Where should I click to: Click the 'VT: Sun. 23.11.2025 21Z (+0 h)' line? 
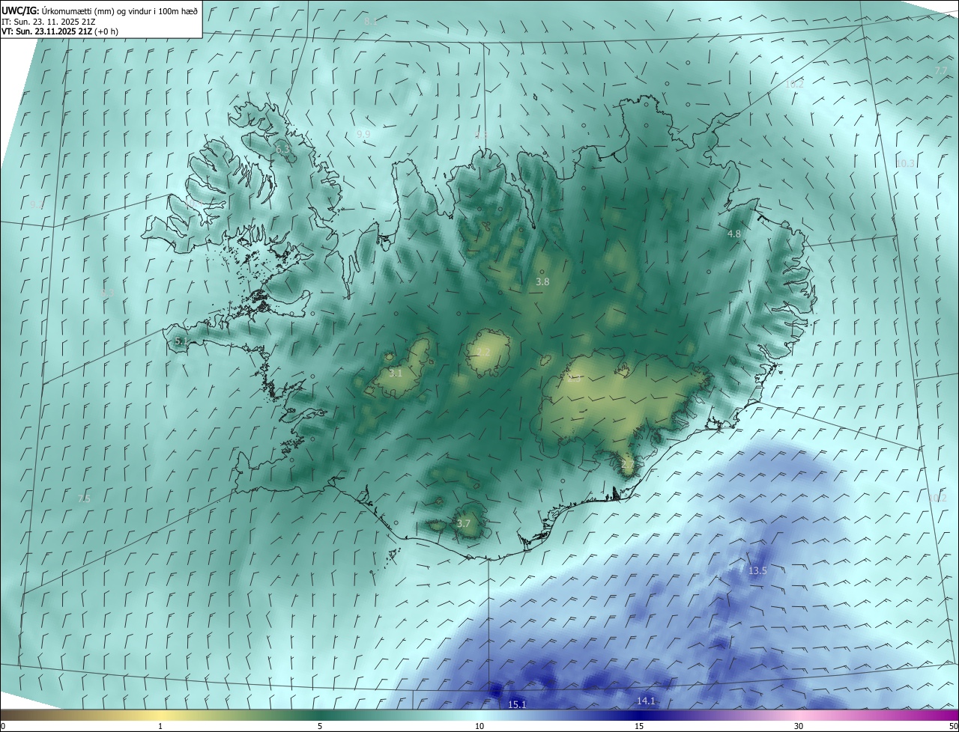click(59, 31)
